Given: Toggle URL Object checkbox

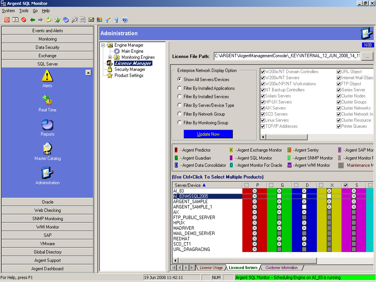Looking at the screenshot, I should [x=339, y=72].
